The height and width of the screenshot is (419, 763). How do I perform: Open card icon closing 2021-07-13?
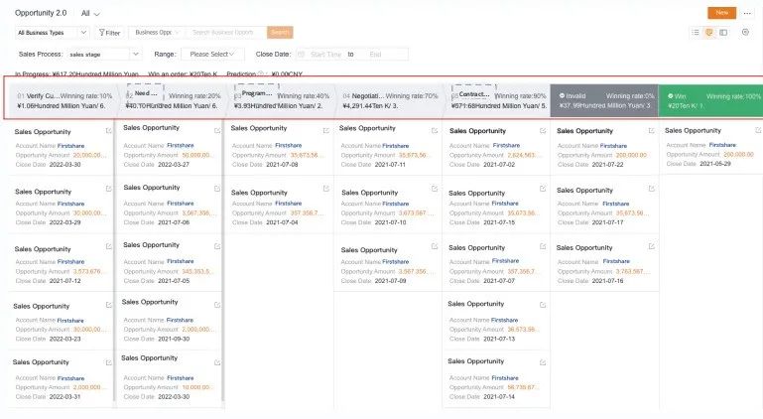(x=543, y=305)
